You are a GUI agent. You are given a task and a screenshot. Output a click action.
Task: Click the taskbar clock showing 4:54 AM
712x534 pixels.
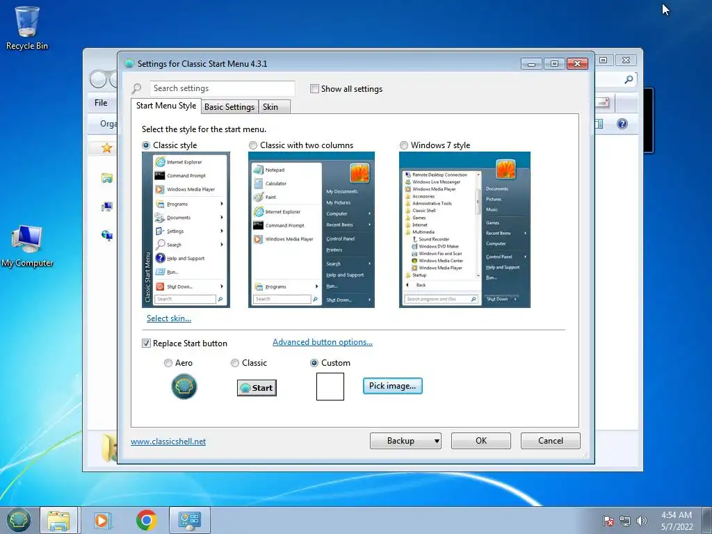click(x=677, y=521)
